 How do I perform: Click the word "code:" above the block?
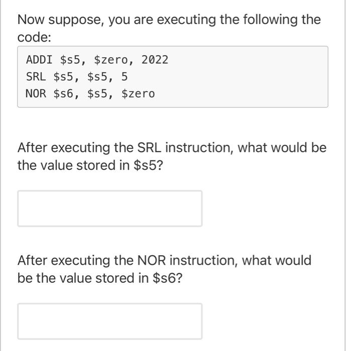[35, 38]
